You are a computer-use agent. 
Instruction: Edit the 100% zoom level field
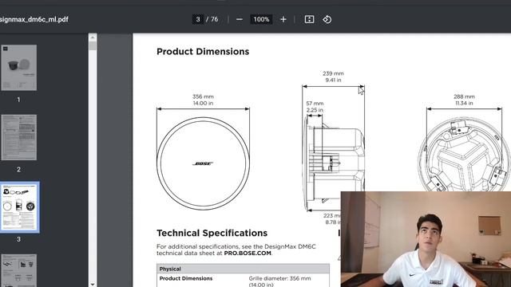(x=261, y=19)
